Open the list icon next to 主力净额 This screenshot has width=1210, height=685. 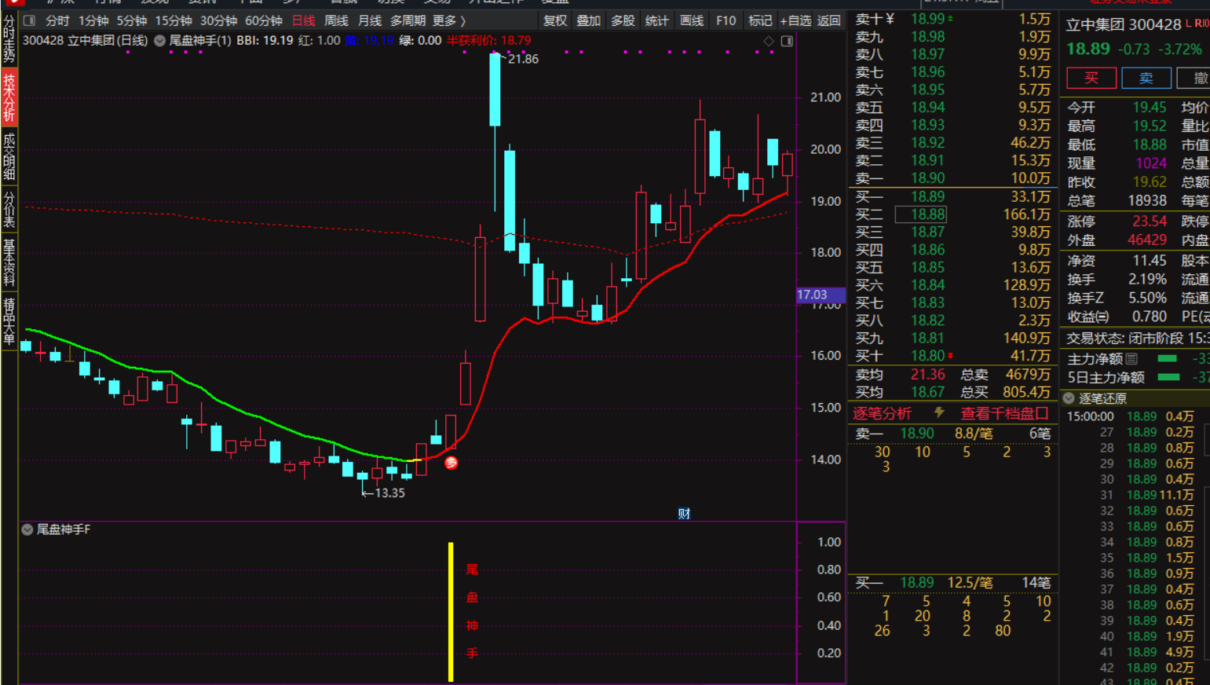point(1131,359)
